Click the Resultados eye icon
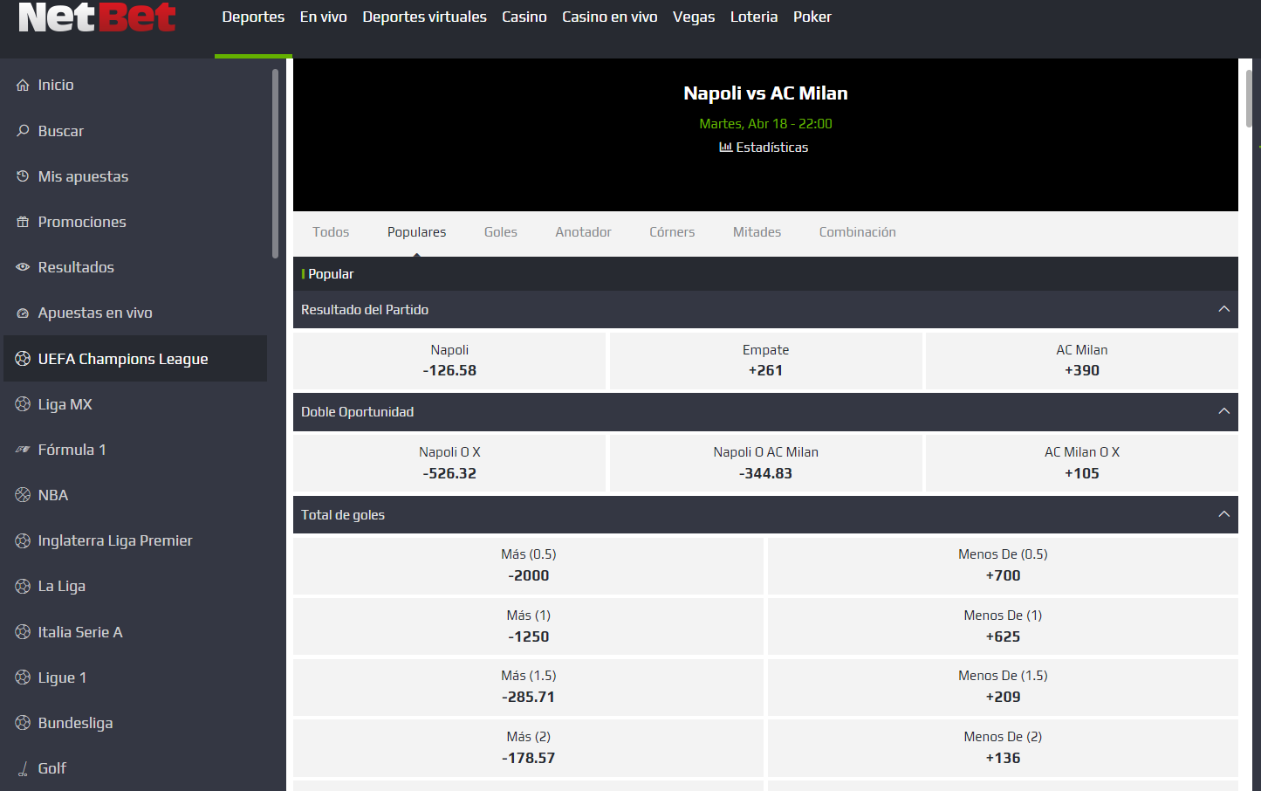The width and height of the screenshot is (1261, 791). 23,267
